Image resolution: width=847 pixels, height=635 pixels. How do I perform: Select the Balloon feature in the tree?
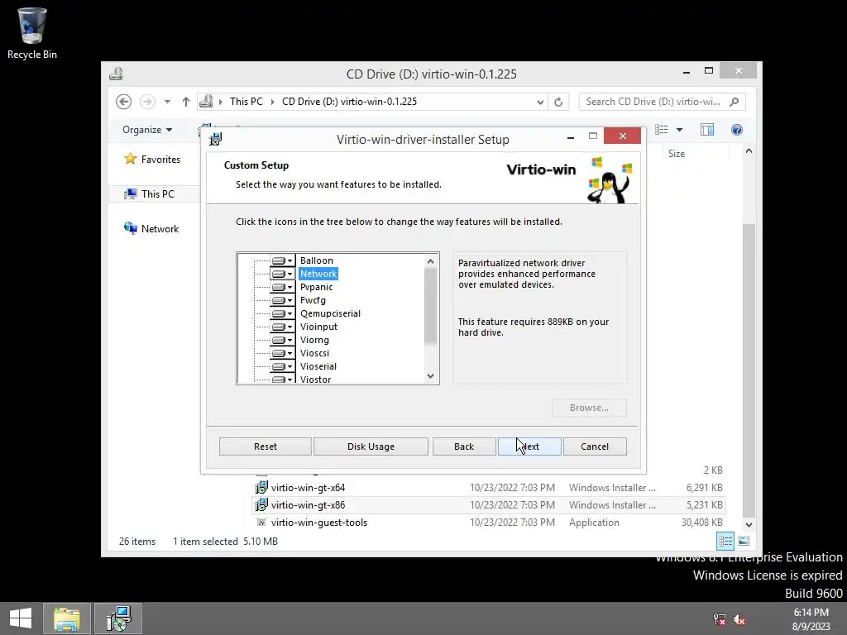pos(317,260)
